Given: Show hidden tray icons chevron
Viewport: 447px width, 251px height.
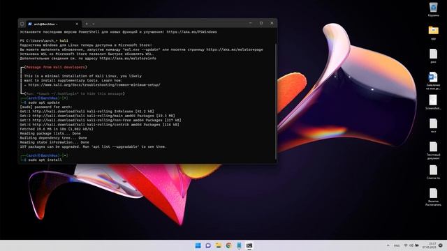Looking at the screenshot, I should [388, 245].
